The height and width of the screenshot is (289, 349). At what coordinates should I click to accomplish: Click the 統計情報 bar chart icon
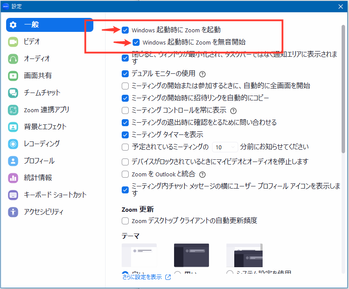pyautogui.click(x=13, y=178)
